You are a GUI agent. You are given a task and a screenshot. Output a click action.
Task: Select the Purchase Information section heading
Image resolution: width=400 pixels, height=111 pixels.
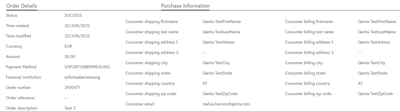[185, 6]
